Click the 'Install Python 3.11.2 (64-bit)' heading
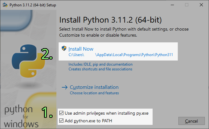The image size is (209, 129). click(110, 20)
